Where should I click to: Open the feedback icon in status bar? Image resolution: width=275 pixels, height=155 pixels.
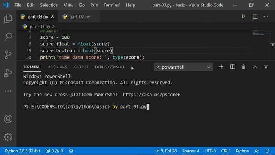click(257, 151)
